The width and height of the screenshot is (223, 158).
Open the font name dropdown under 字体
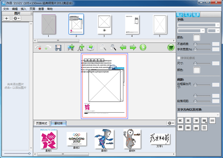coord(198,24)
